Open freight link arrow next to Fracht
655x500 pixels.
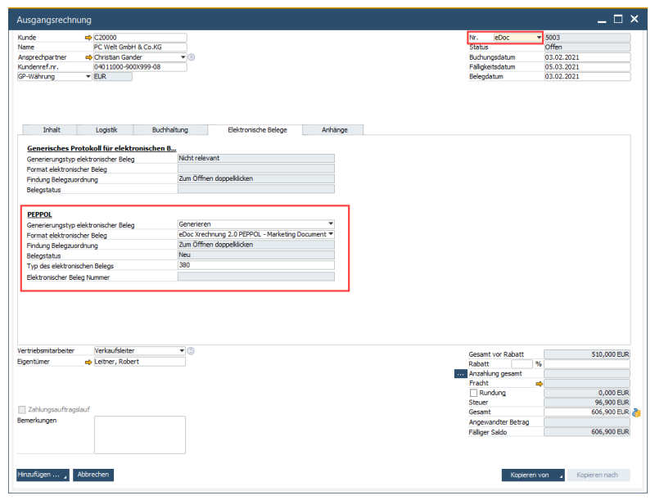tap(539, 384)
